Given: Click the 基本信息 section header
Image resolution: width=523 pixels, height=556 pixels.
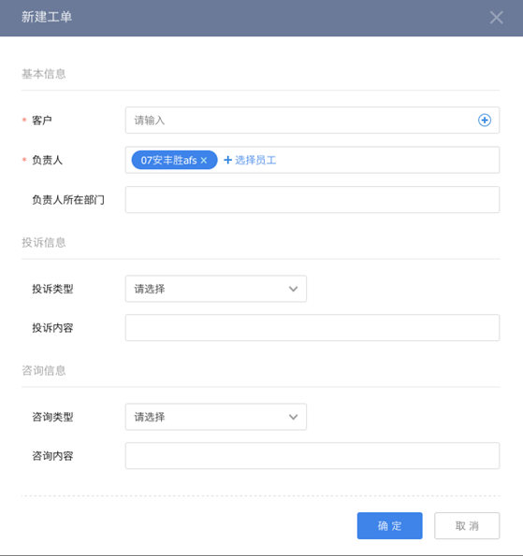Looking at the screenshot, I should pos(44,74).
